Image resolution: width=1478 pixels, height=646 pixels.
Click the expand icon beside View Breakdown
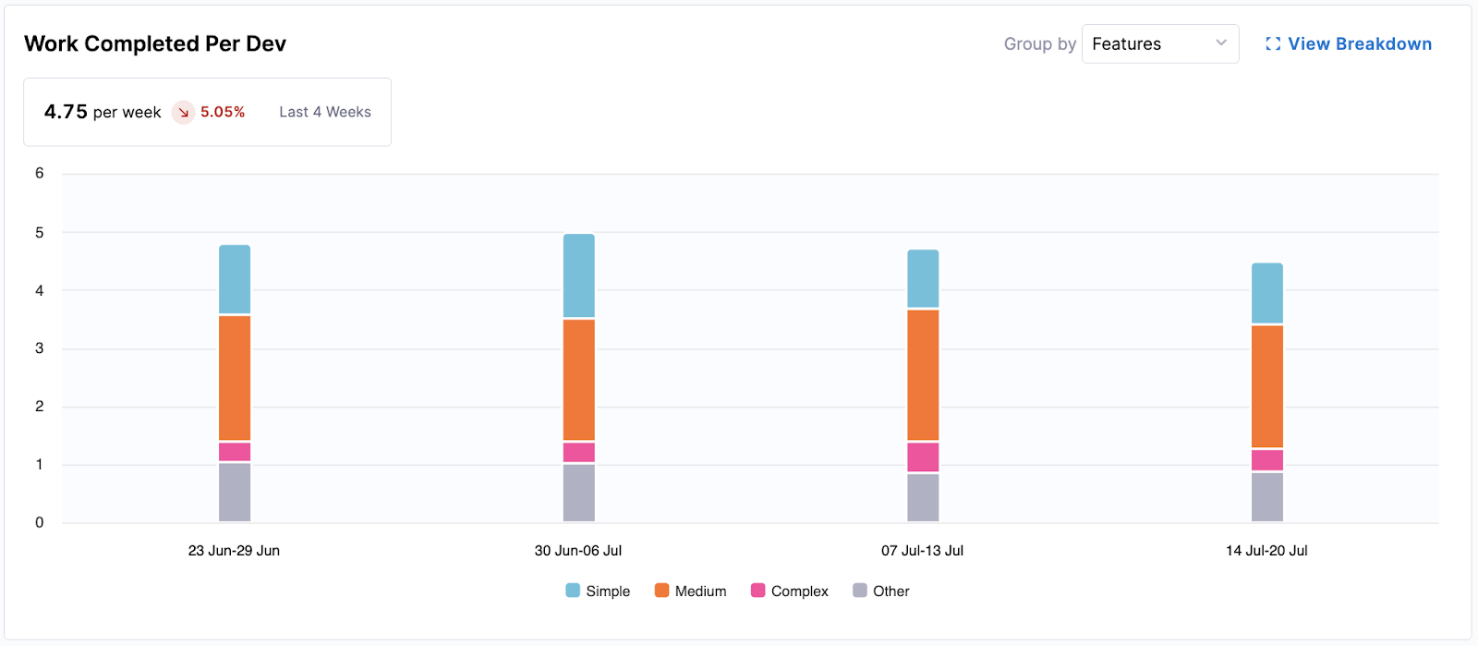[x=1273, y=43]
